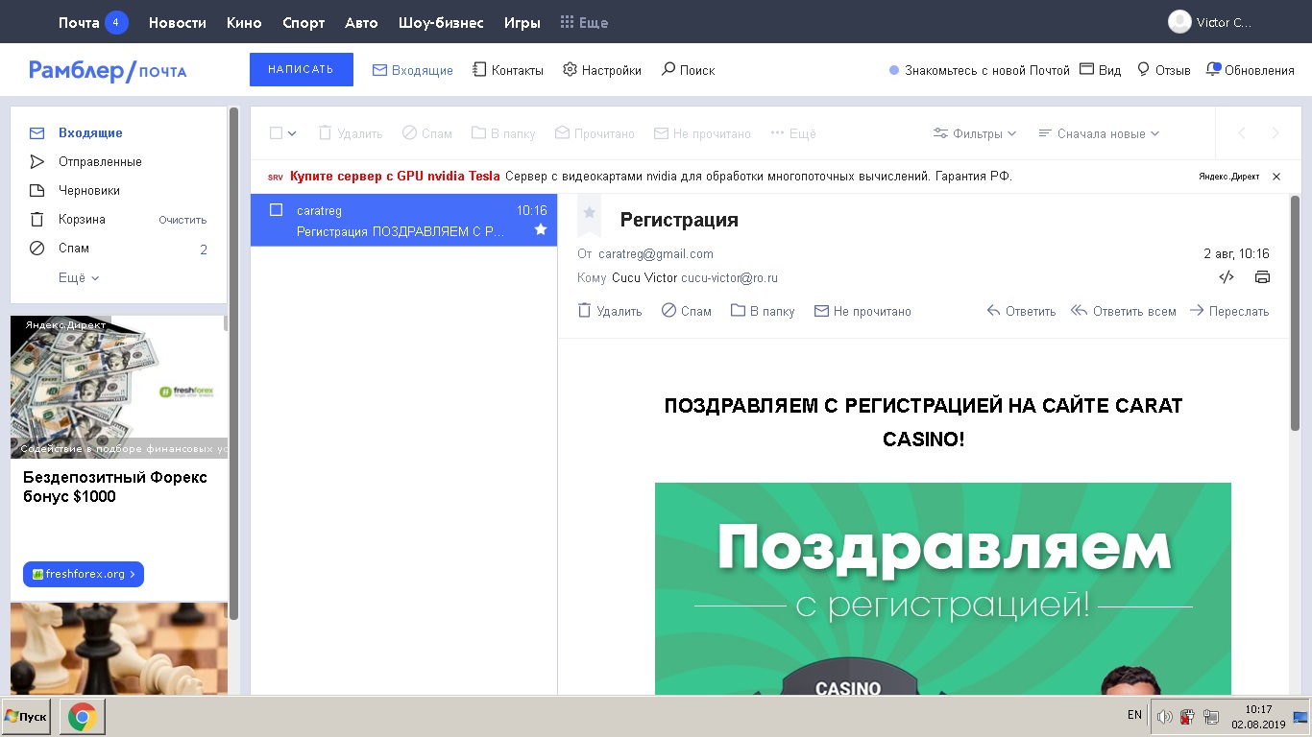Open the Корзина trash folder
1312x737 pixels.
[82, 220]
